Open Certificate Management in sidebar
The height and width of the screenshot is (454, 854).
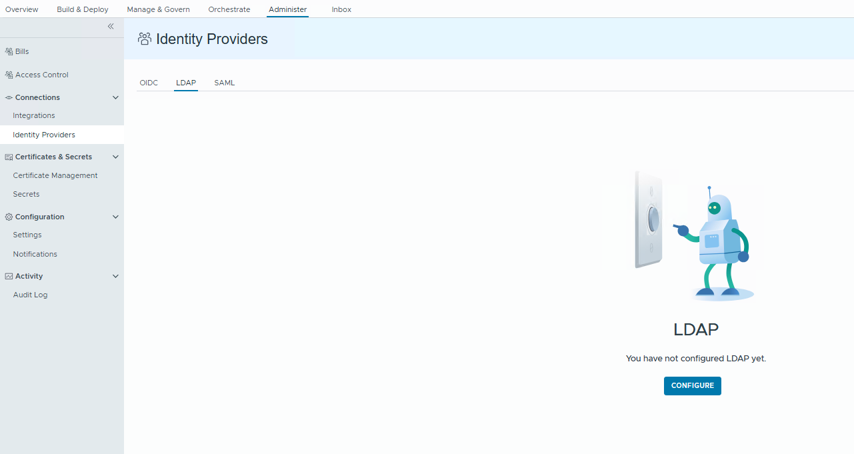pyautogui.click(x=55, y=175)
